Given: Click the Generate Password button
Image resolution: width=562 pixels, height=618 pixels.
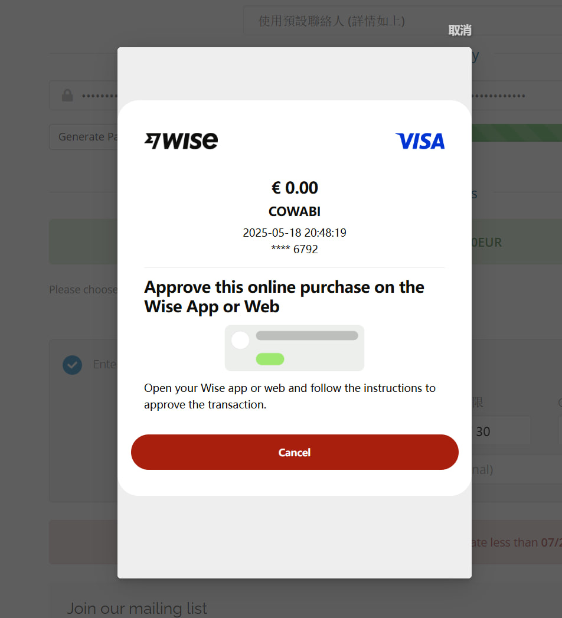Looking at the screenshot, I should (84, 137).
